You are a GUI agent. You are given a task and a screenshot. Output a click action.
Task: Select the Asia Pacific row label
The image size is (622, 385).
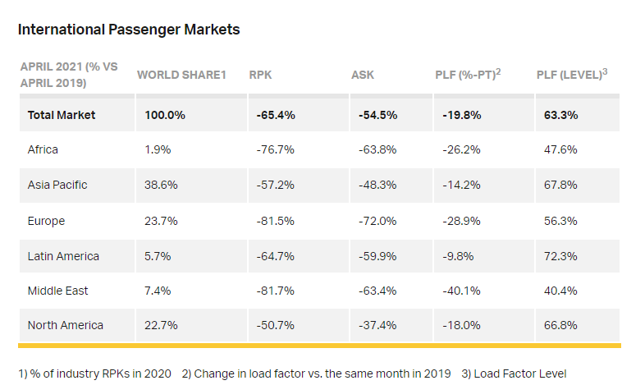click(57, 186)
